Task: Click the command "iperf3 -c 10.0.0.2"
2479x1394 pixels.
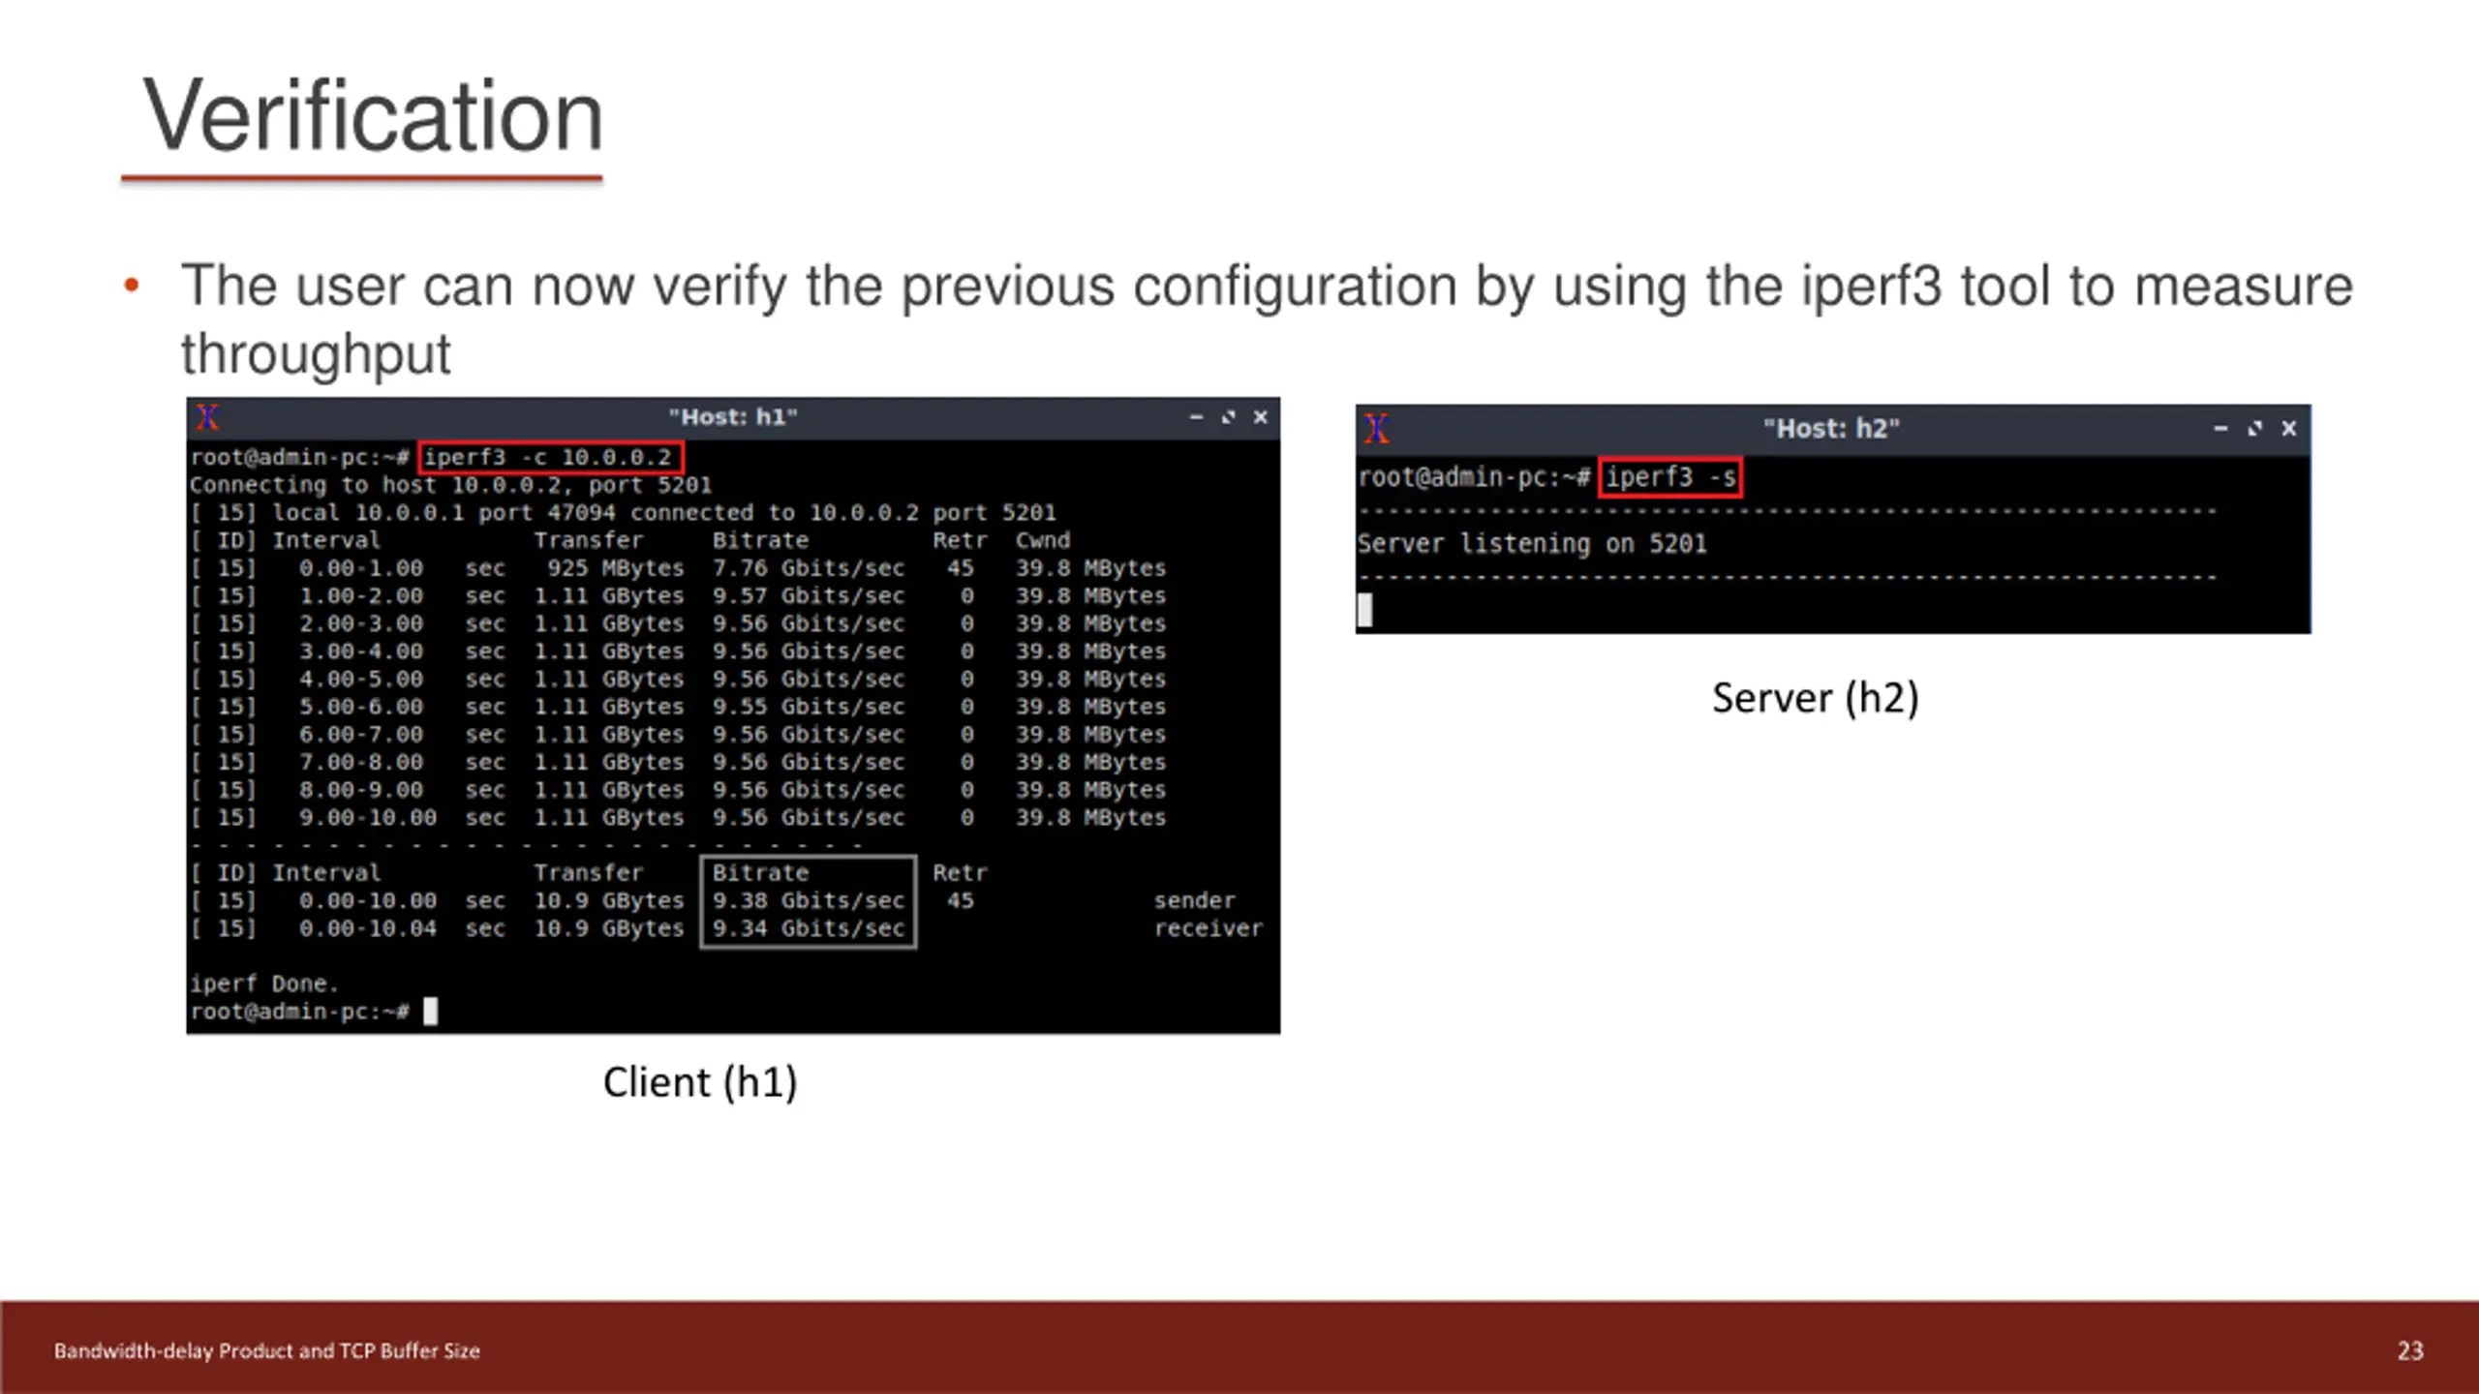Action: point(550,457)
